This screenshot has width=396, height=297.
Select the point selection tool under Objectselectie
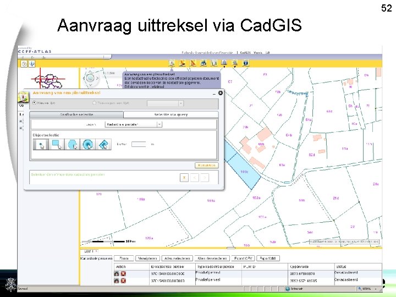pos(41,145)
